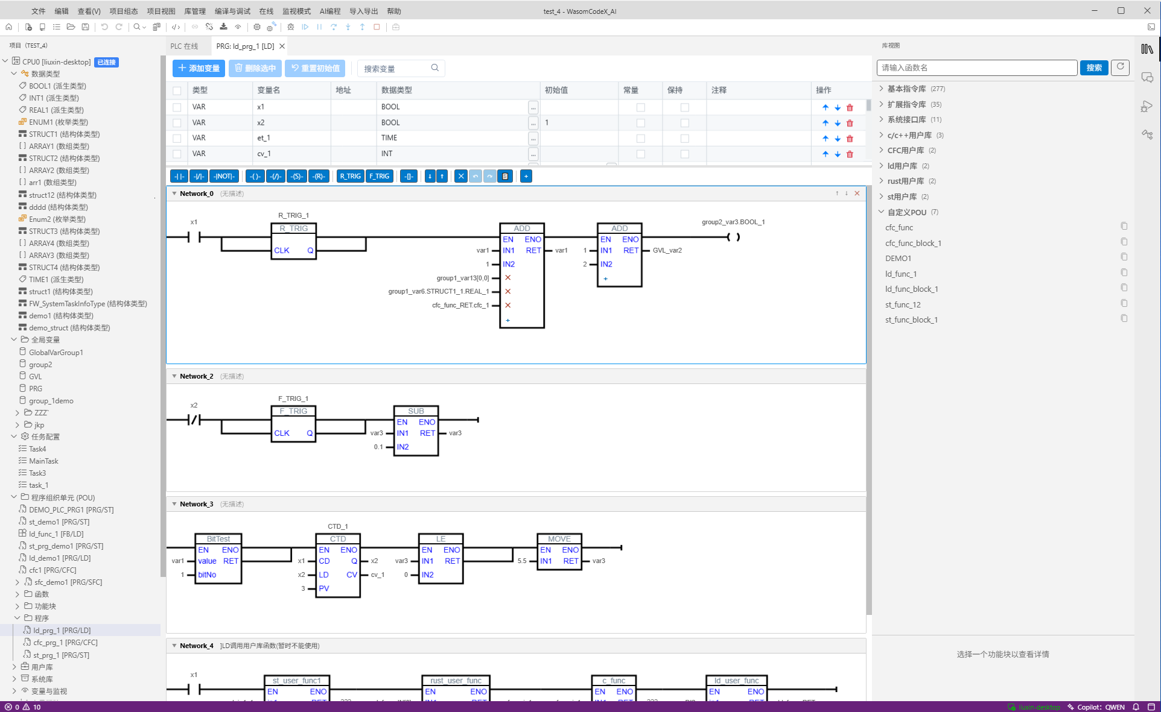Insert an R_TRIG rising edge block
Viewport: 1161px width, 712px height.
[x=350, y=176]
